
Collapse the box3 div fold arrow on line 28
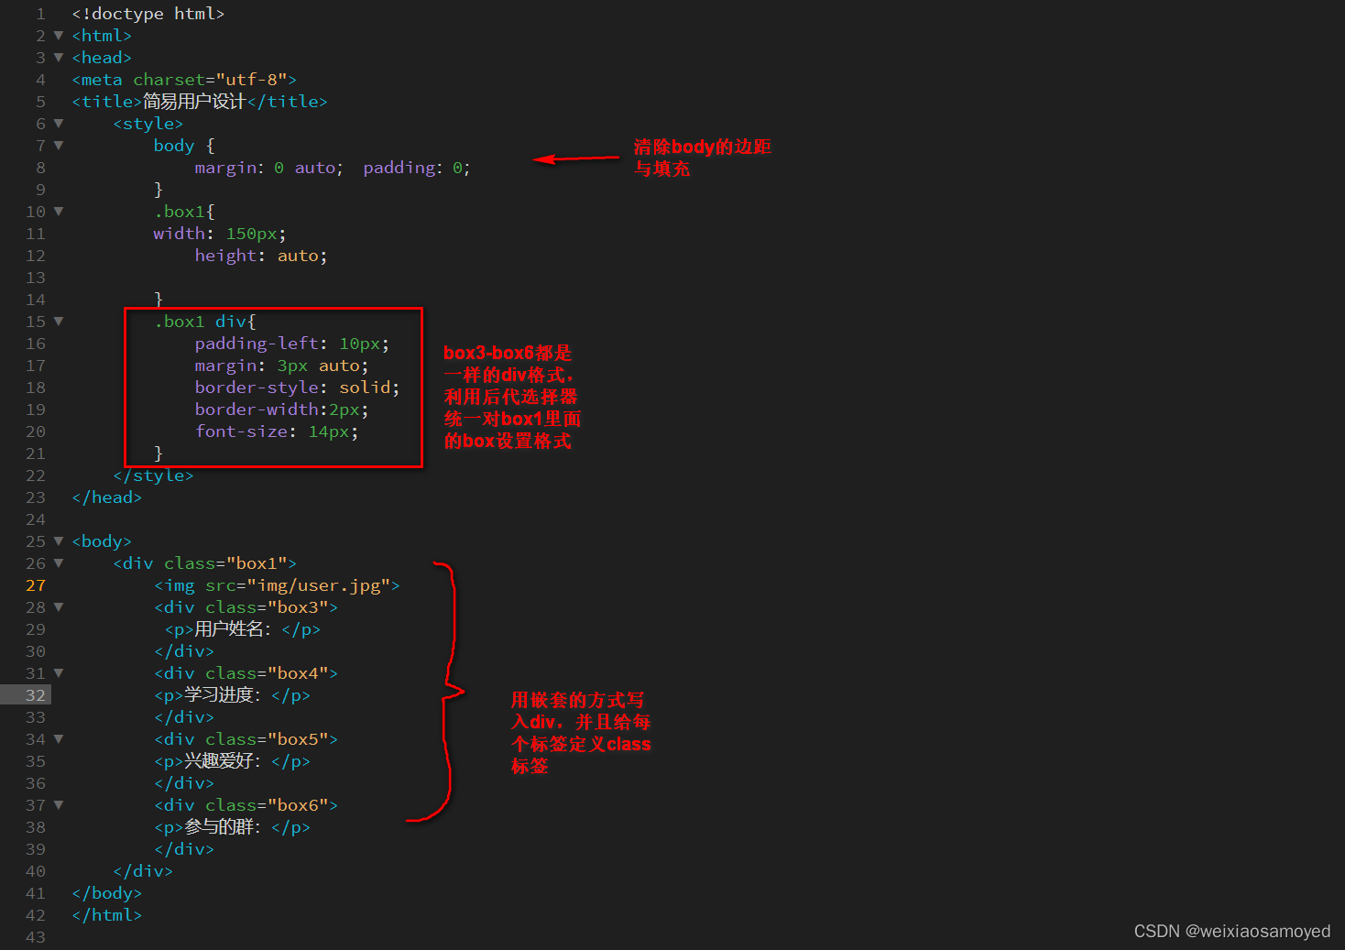point(59,607)
